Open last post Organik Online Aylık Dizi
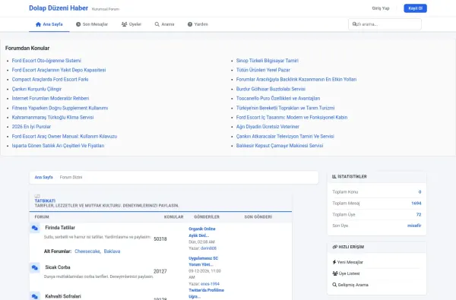This screenshot has height=300, width=456. [202, 232]
